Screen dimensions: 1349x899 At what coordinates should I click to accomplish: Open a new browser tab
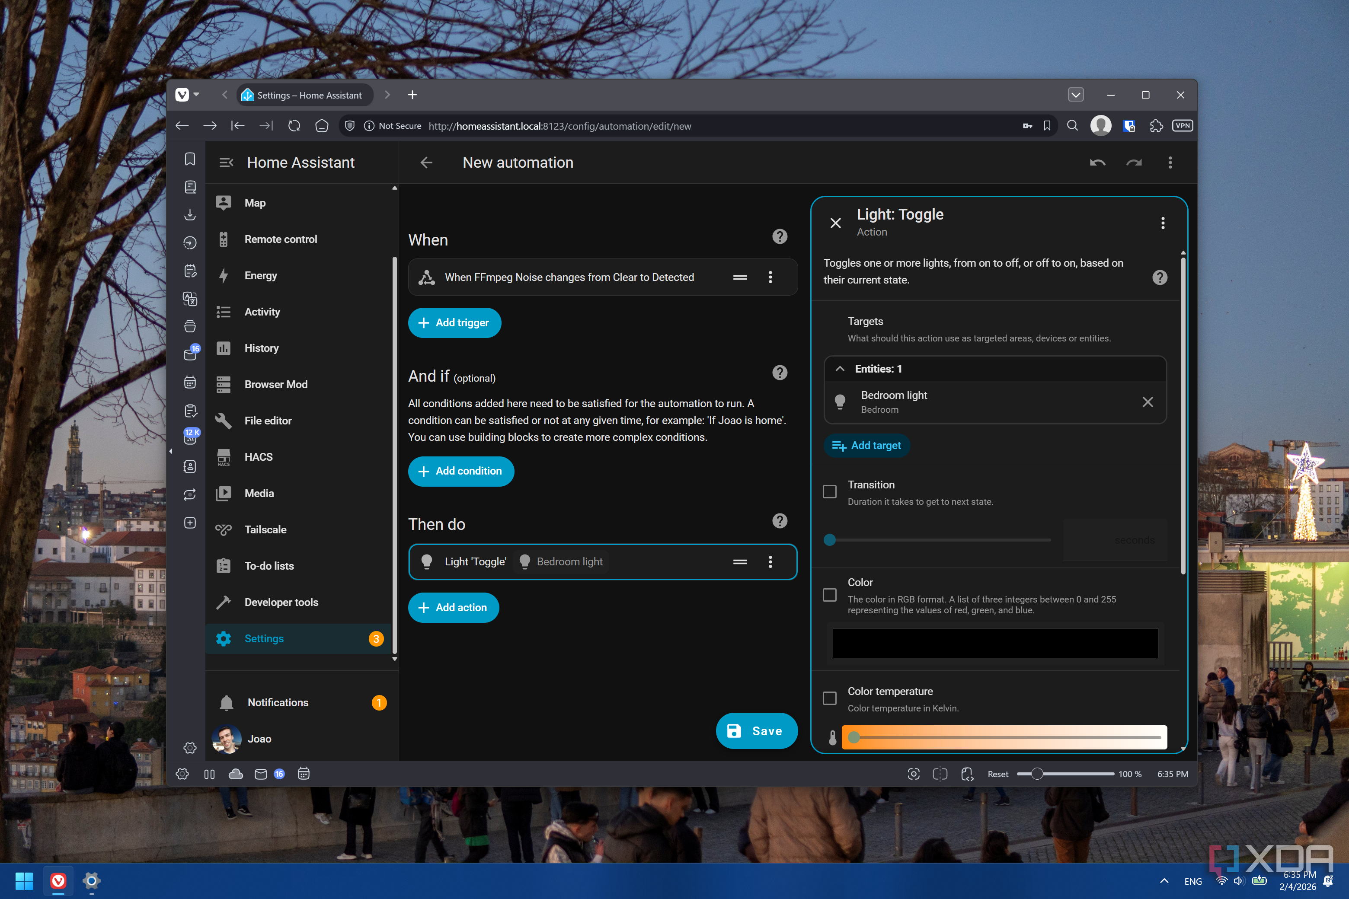click(x=412, y=95)
